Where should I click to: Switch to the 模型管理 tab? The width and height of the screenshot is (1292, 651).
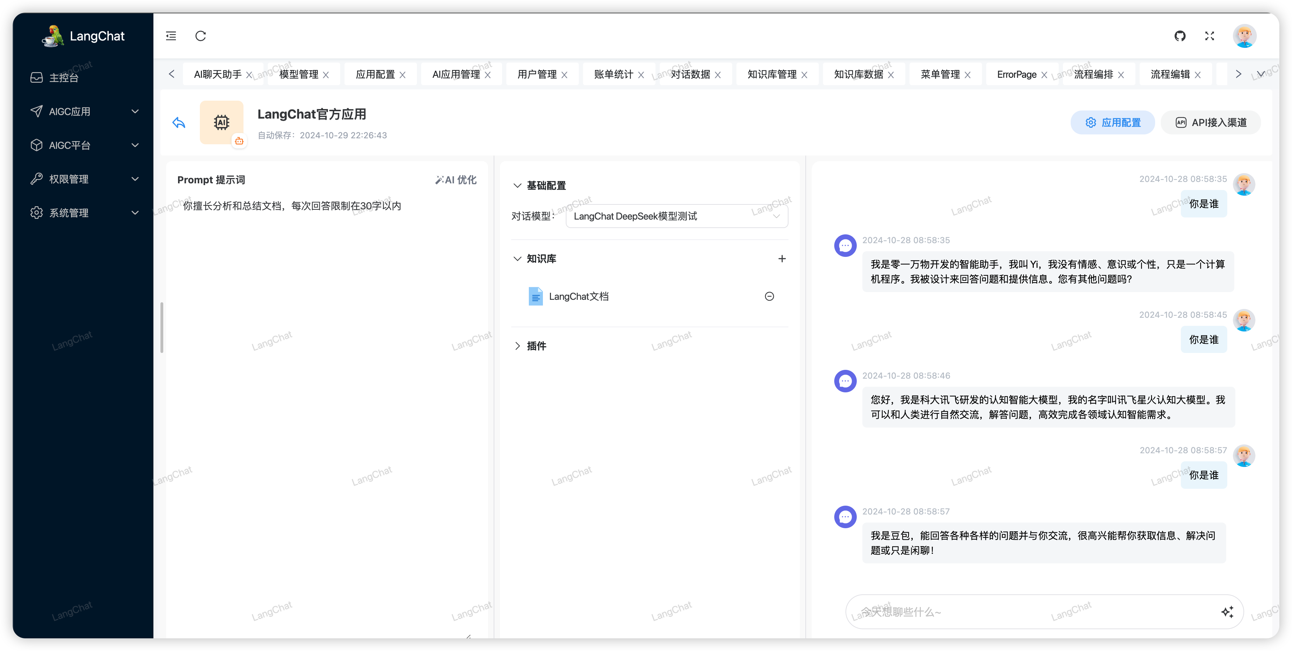tap(298, 75)
